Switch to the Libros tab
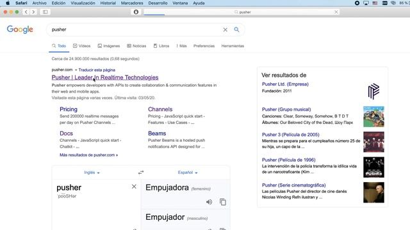Screen dimensions: 410x230 [x=161, y=46]
